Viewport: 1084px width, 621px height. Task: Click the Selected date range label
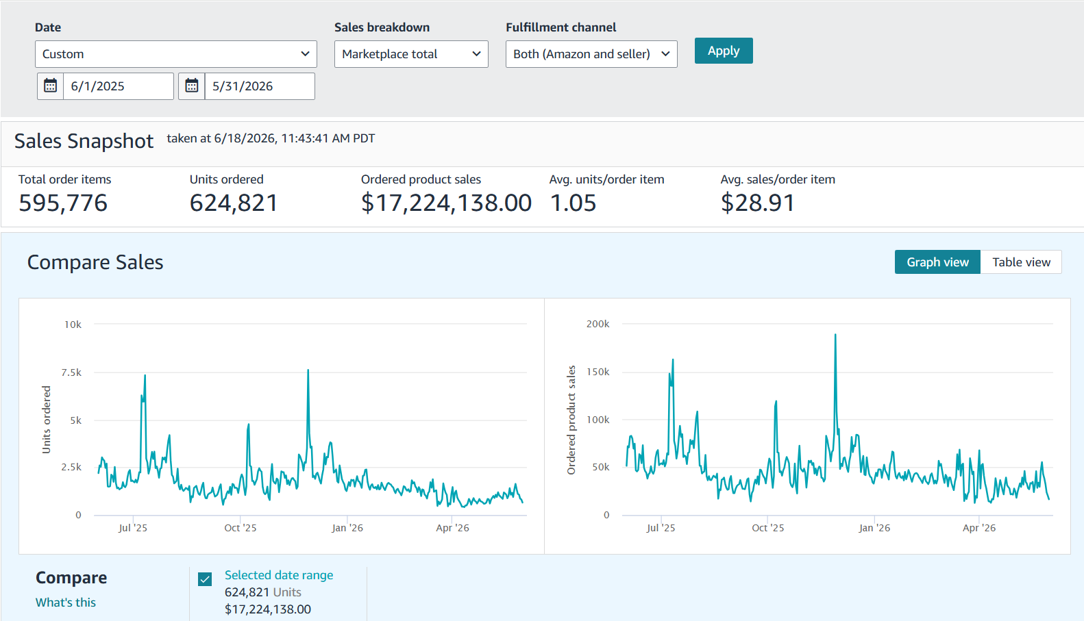coord(279,575)
